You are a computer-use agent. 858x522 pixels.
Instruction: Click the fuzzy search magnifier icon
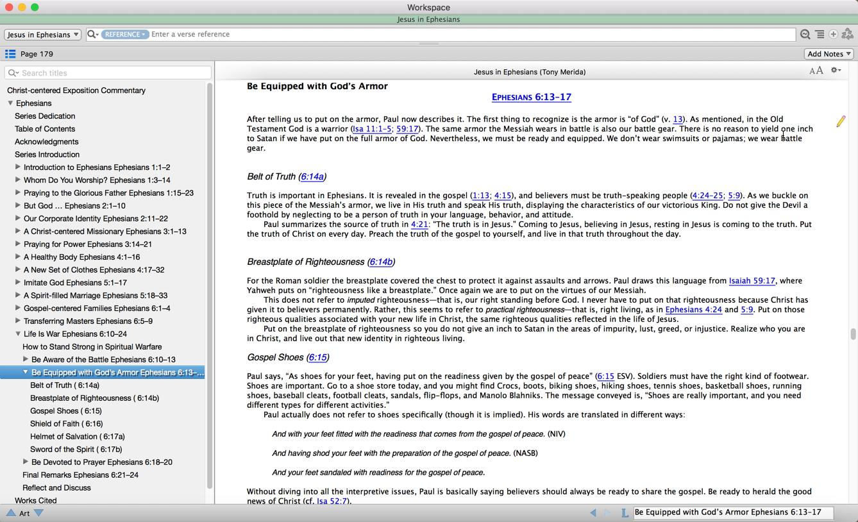pyautogui.click(x=805, y=35)
